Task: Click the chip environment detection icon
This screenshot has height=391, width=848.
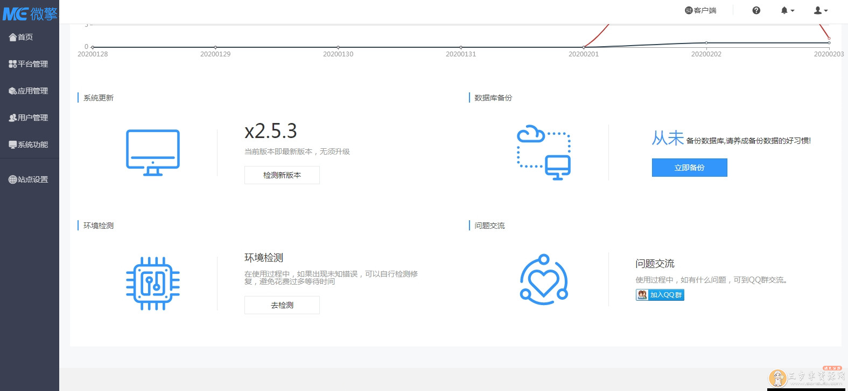Action: (153, 283)
